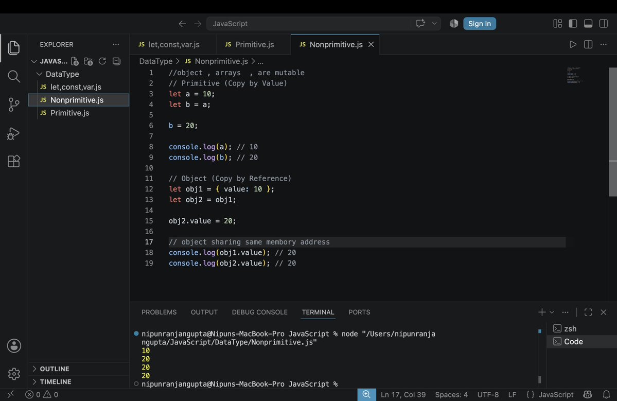Viewport: 617px width, 401px height.
Task: Go forward using the navigation arrow
Action: 198,24
